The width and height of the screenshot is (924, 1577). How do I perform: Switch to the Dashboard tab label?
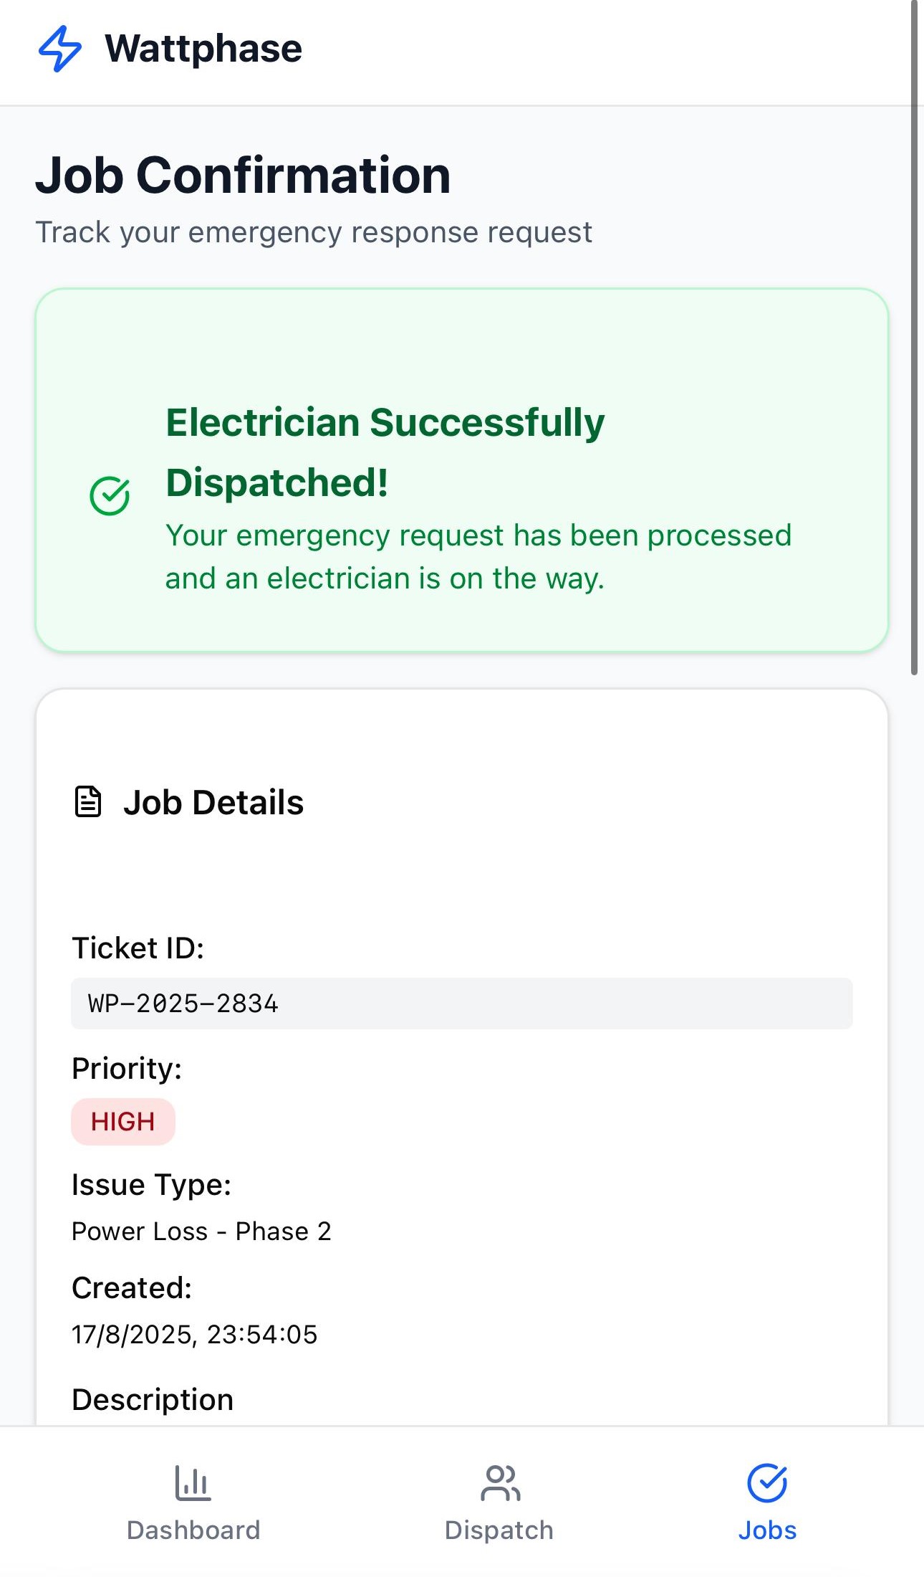point(193,1530)
